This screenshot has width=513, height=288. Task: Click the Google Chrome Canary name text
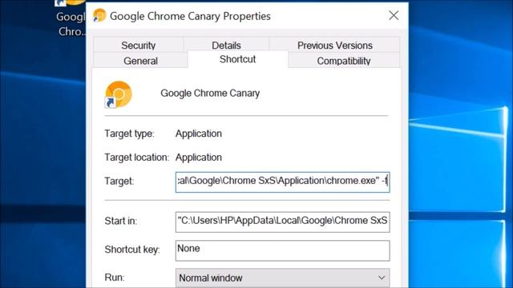(x=210, y=94)
